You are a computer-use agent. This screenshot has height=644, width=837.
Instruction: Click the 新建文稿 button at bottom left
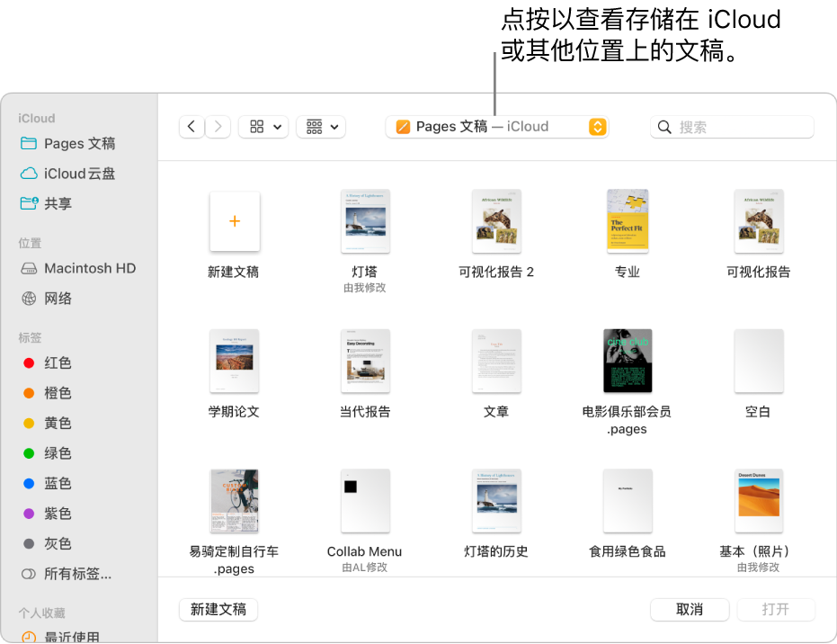[x=218, y=609]
